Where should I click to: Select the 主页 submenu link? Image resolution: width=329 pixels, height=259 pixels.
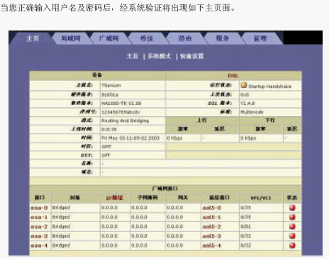point(133,56)
